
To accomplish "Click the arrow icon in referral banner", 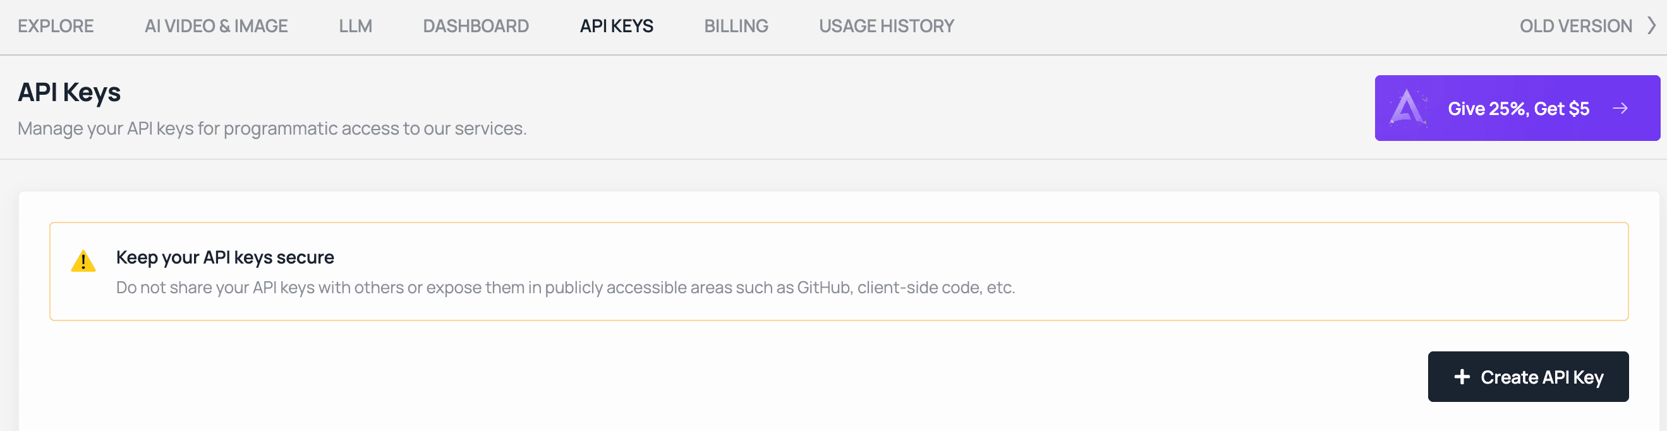I will [1620, 109].
